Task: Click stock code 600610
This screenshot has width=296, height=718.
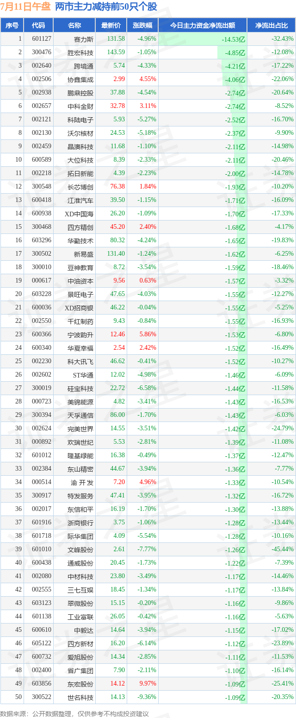Action: click(42, 630)
